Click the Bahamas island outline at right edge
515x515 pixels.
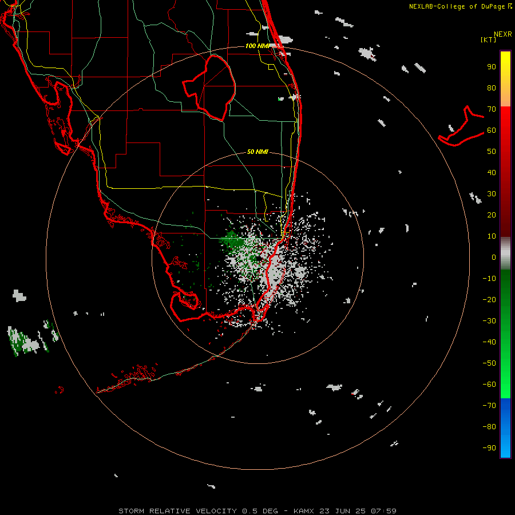pyautogui.click(x=461, y=126)
